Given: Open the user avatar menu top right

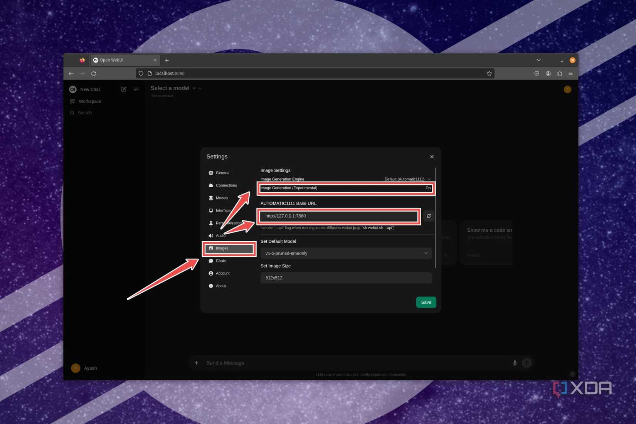Looking at the screenshot, I should (567, 89).
